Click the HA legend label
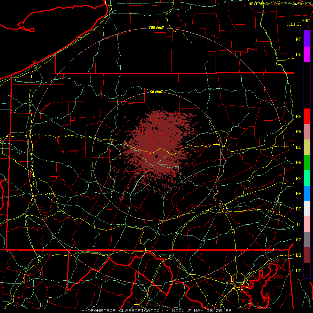 pyautogui.click(x=298, y=117)
